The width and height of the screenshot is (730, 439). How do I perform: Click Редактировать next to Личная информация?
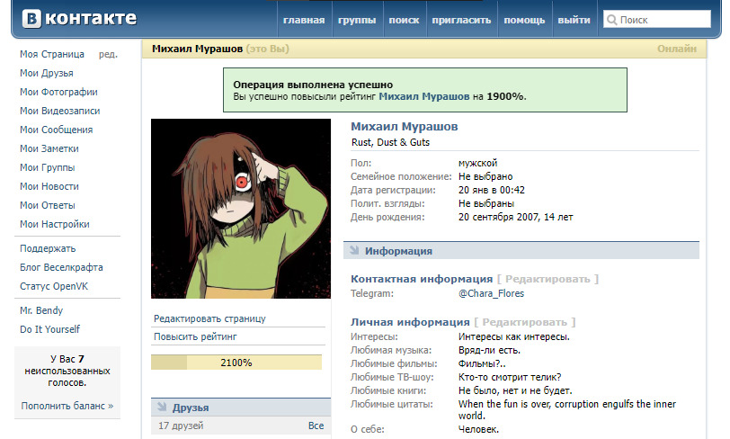525,322
